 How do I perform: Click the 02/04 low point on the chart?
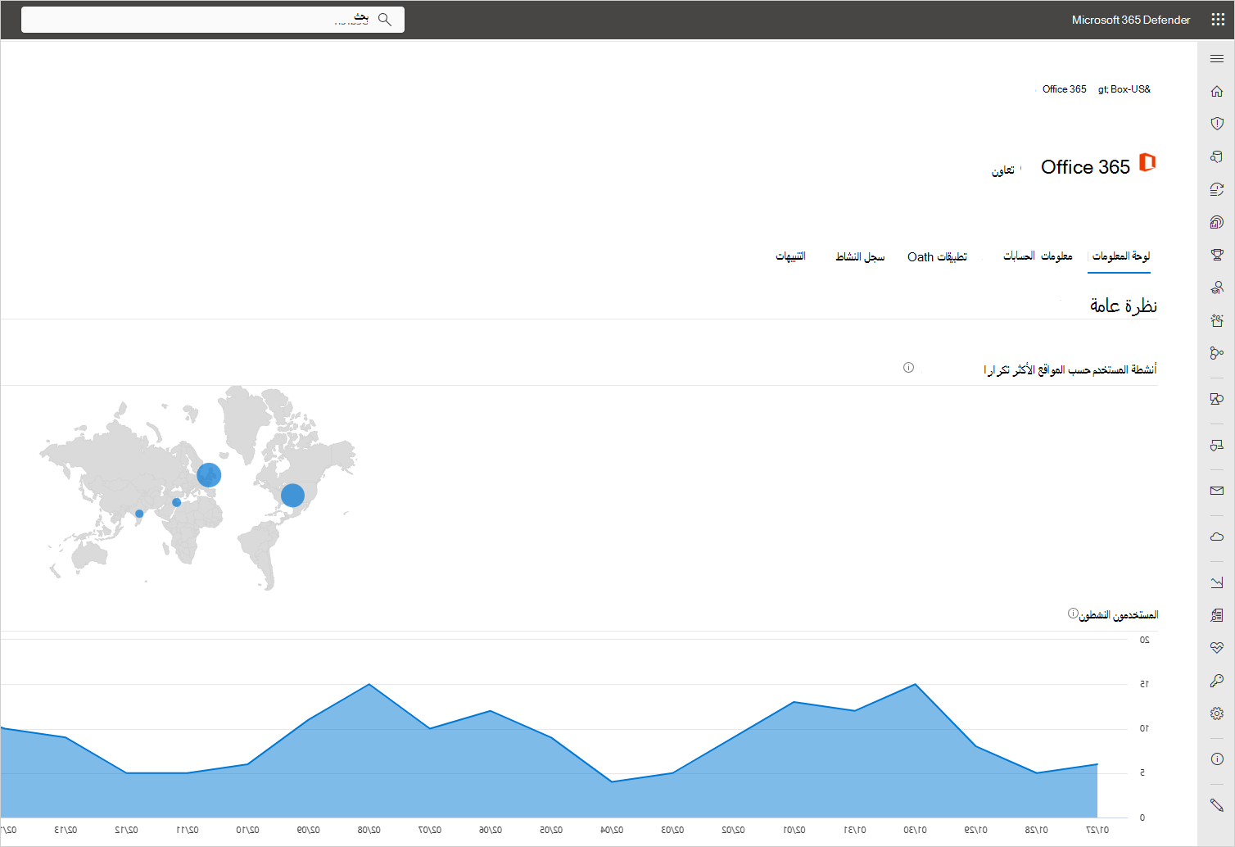coord(612,781)
